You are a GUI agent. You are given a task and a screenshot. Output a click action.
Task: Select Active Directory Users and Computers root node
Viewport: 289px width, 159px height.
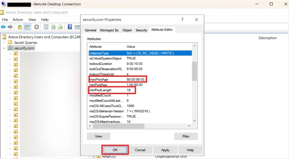point(44,37)
